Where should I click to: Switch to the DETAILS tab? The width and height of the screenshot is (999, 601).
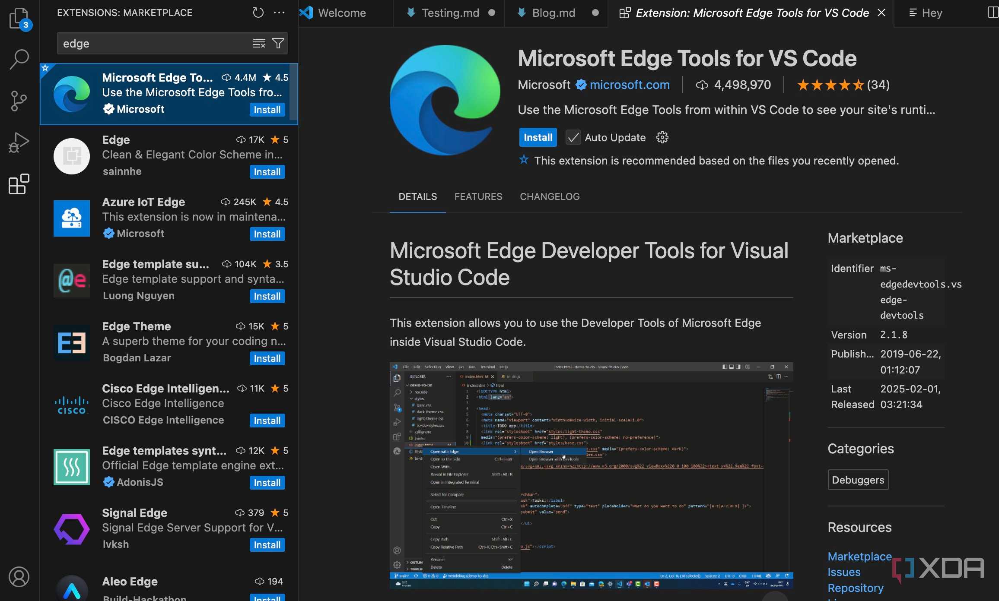coord(417,197)
